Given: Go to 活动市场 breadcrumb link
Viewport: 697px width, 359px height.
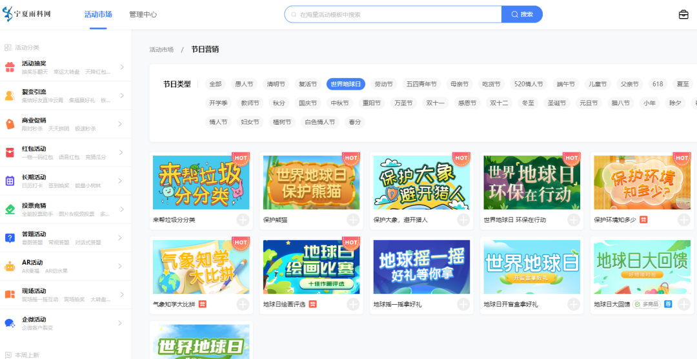Looking at the screenshot, I should [x=161, y=50].
